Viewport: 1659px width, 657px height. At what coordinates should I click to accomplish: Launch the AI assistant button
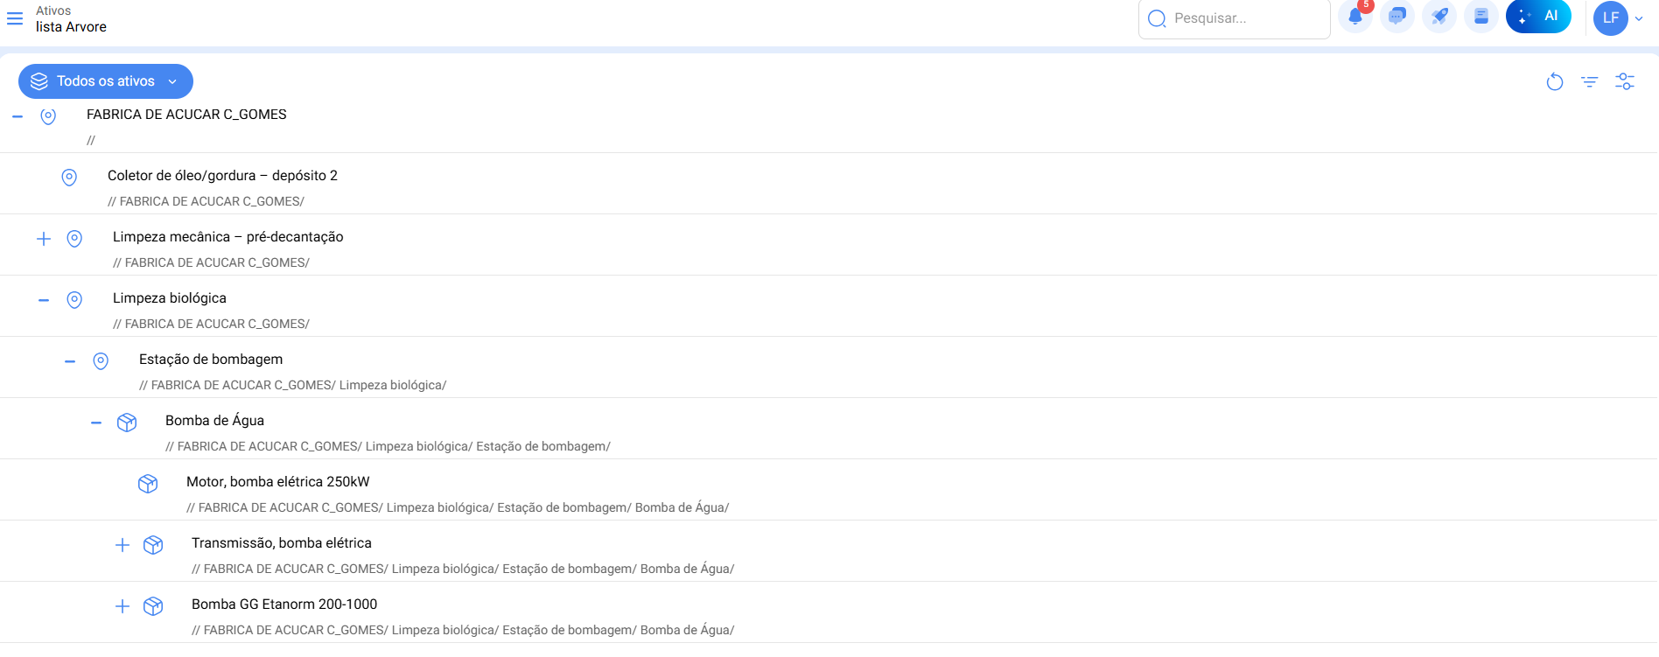tap(1538, 17)
